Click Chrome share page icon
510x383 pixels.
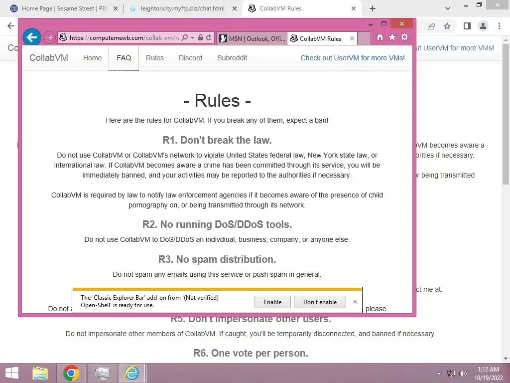431,26
